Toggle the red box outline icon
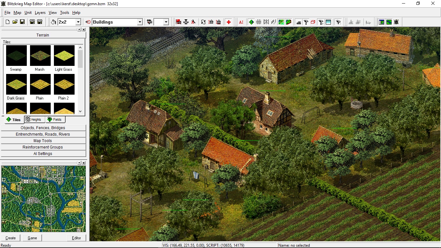The height and width of the screenshot is (248, 441). tap(313, 22)
